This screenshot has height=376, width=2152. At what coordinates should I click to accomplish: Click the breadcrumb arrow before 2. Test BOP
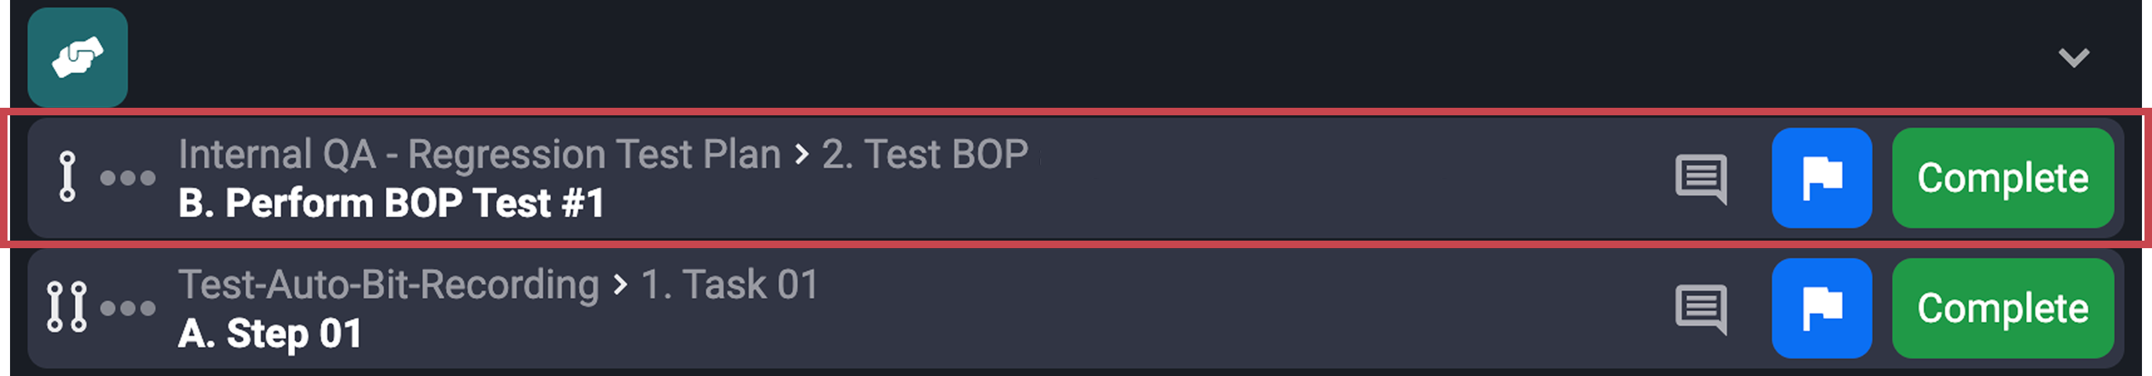pos(802,155)
